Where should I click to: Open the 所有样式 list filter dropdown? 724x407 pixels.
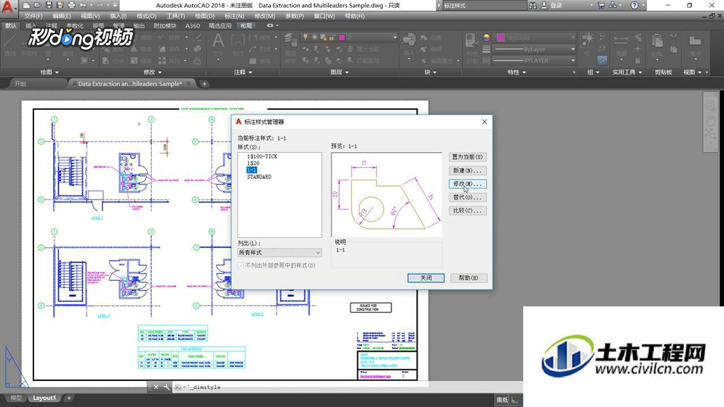coord(279,253)
